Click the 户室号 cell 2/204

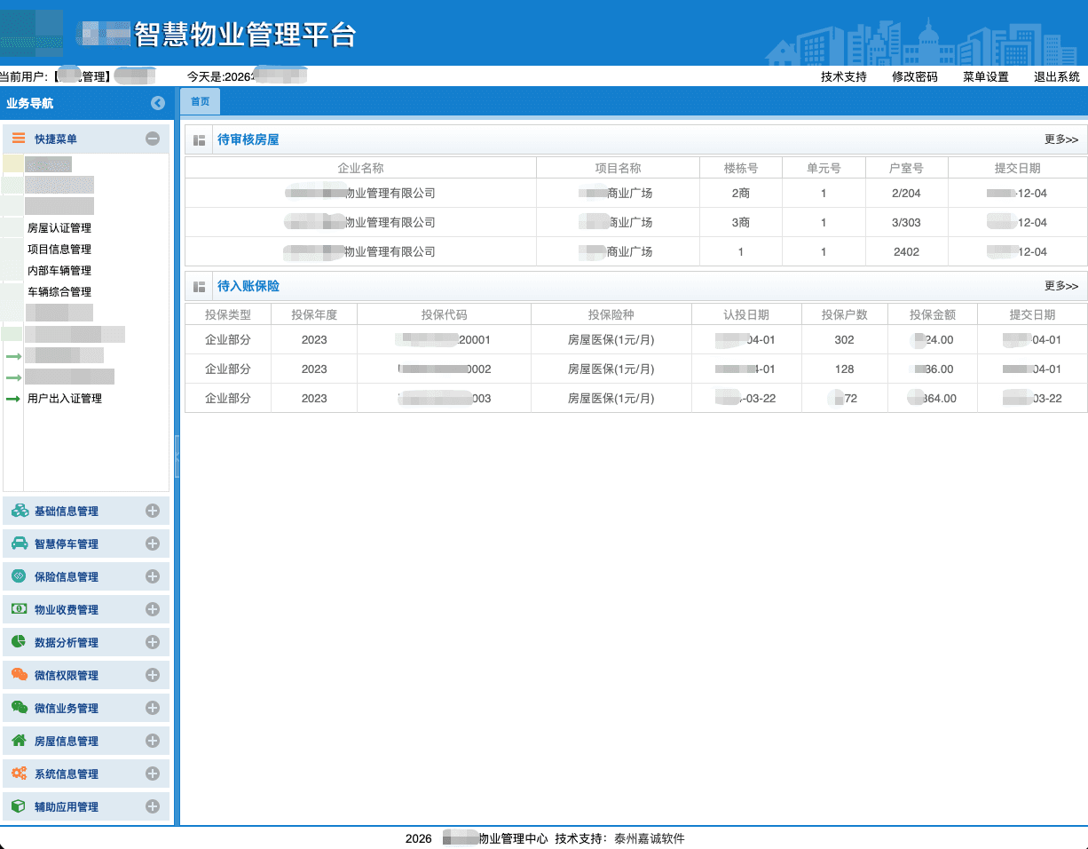[907, 194]
